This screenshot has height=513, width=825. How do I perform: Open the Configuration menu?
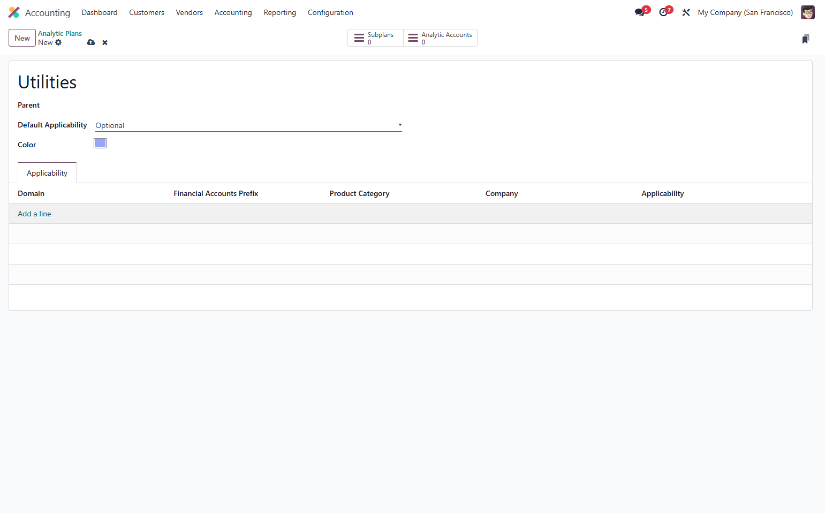pyautogui.click(x=330, y=12)
